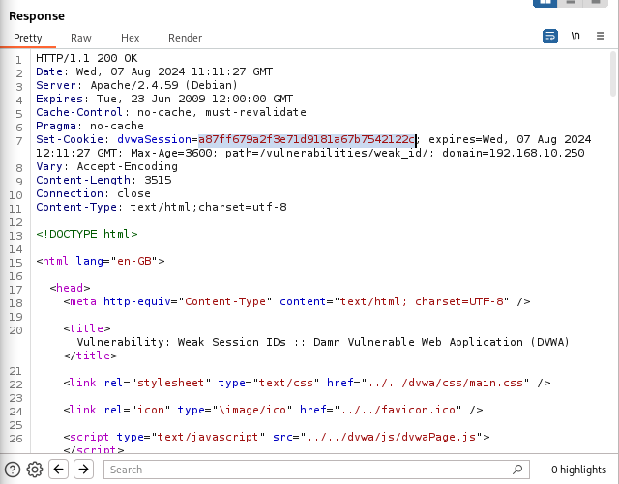Open the search help icon

click(13, 470)
